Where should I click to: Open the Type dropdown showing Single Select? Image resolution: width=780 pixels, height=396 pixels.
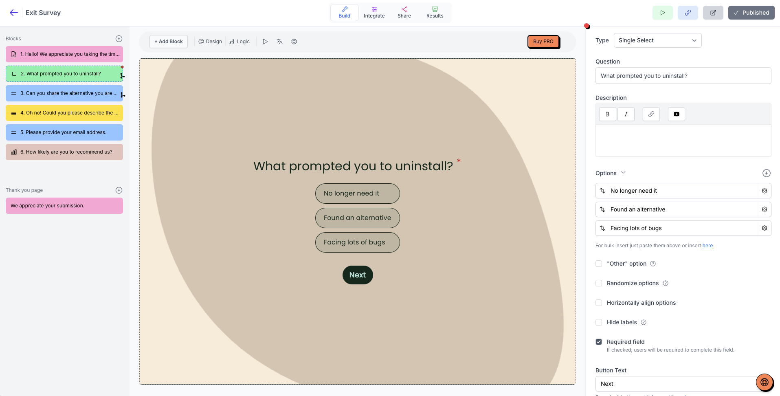pos(657,40)
